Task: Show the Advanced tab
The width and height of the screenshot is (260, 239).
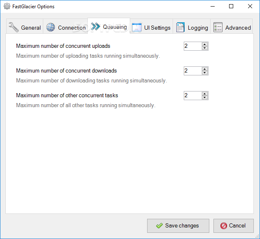Action: (232, 26)
